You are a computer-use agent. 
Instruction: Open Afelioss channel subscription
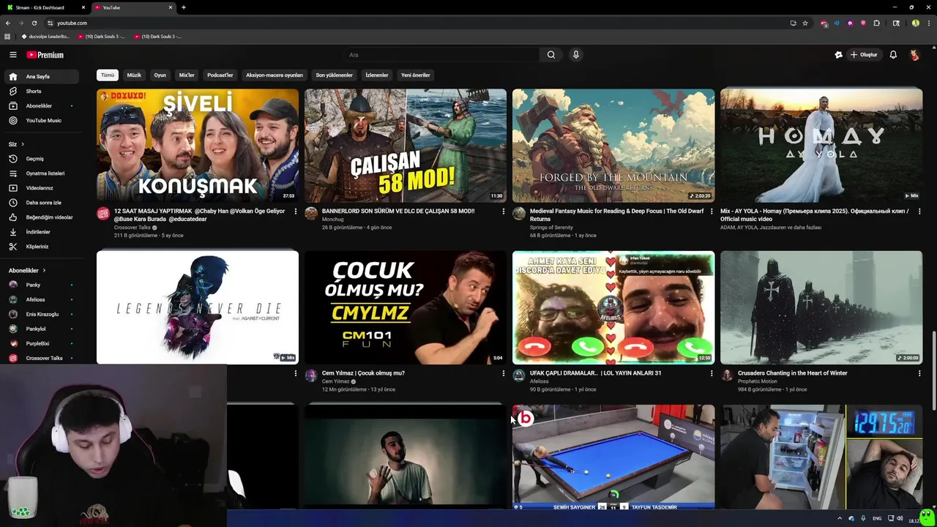pyautogui.click(x=43, y=299)
